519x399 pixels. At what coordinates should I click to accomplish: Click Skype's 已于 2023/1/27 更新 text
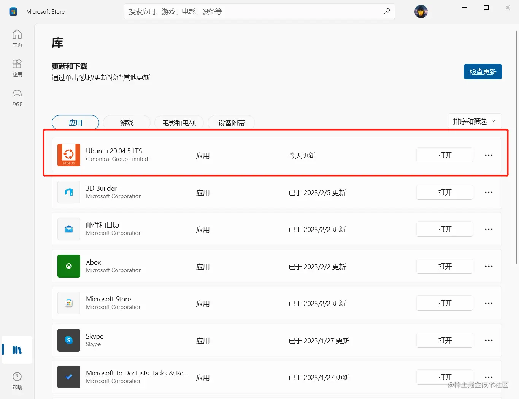[x=319, y=341]
